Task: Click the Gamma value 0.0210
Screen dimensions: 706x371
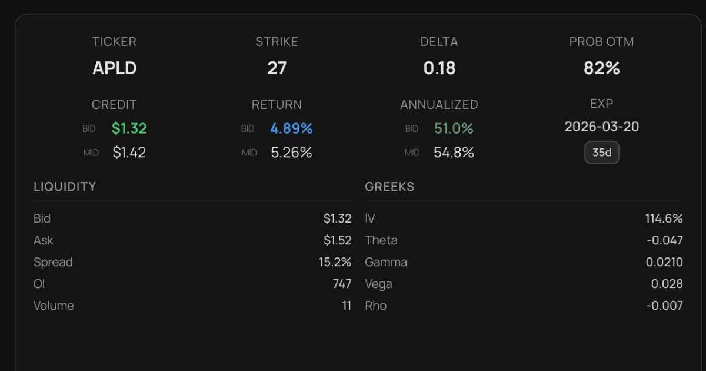Action: coord(664,262)
